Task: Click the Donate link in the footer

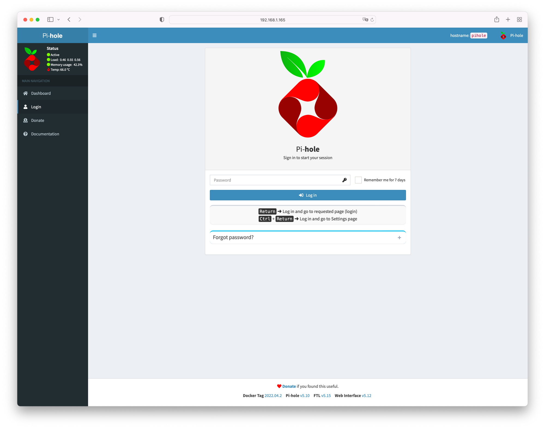Action: 289,386
